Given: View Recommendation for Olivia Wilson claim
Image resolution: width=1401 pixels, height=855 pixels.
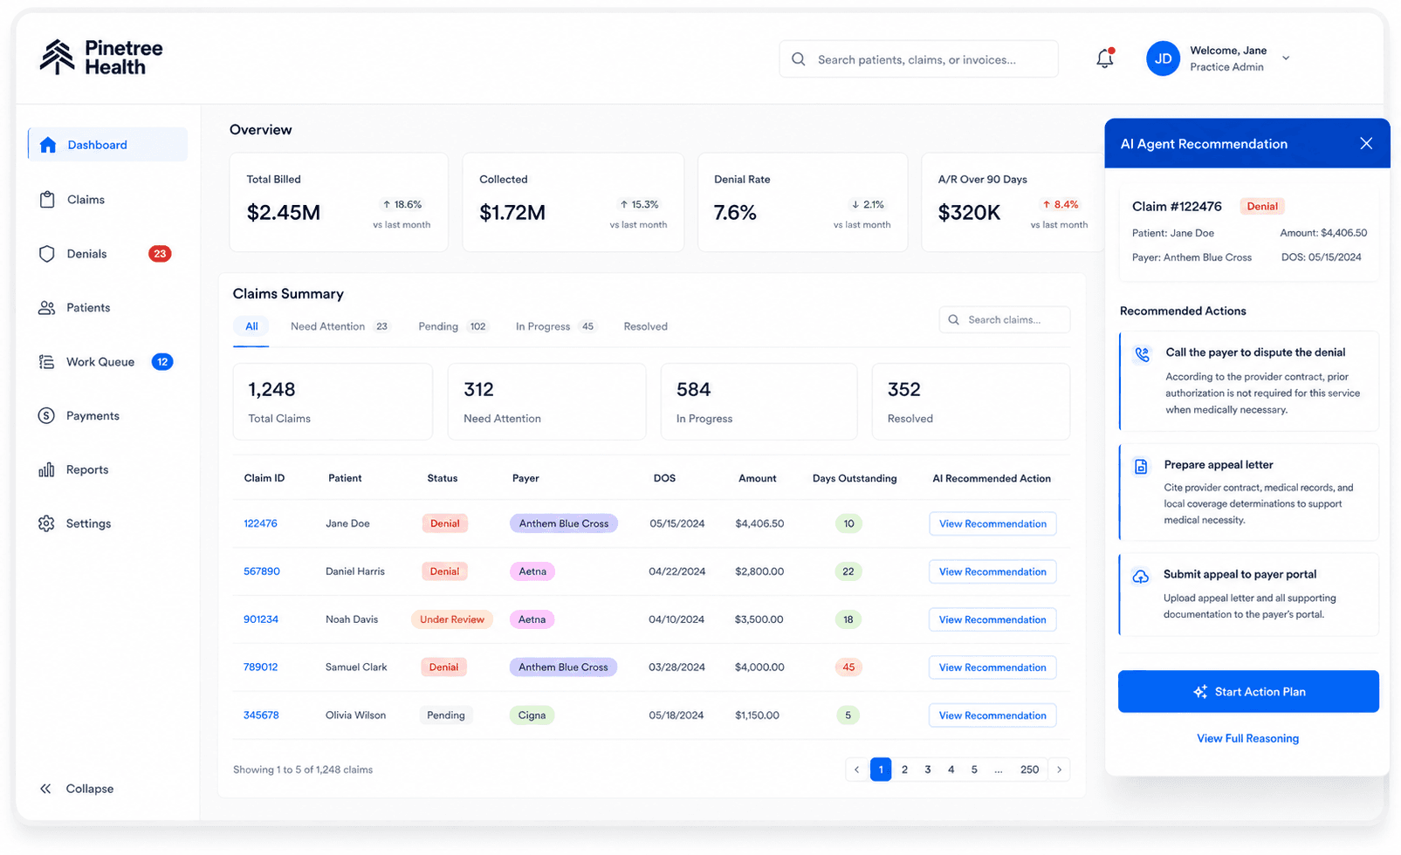Looking at the screenshot, I should [x=992, y=715].
